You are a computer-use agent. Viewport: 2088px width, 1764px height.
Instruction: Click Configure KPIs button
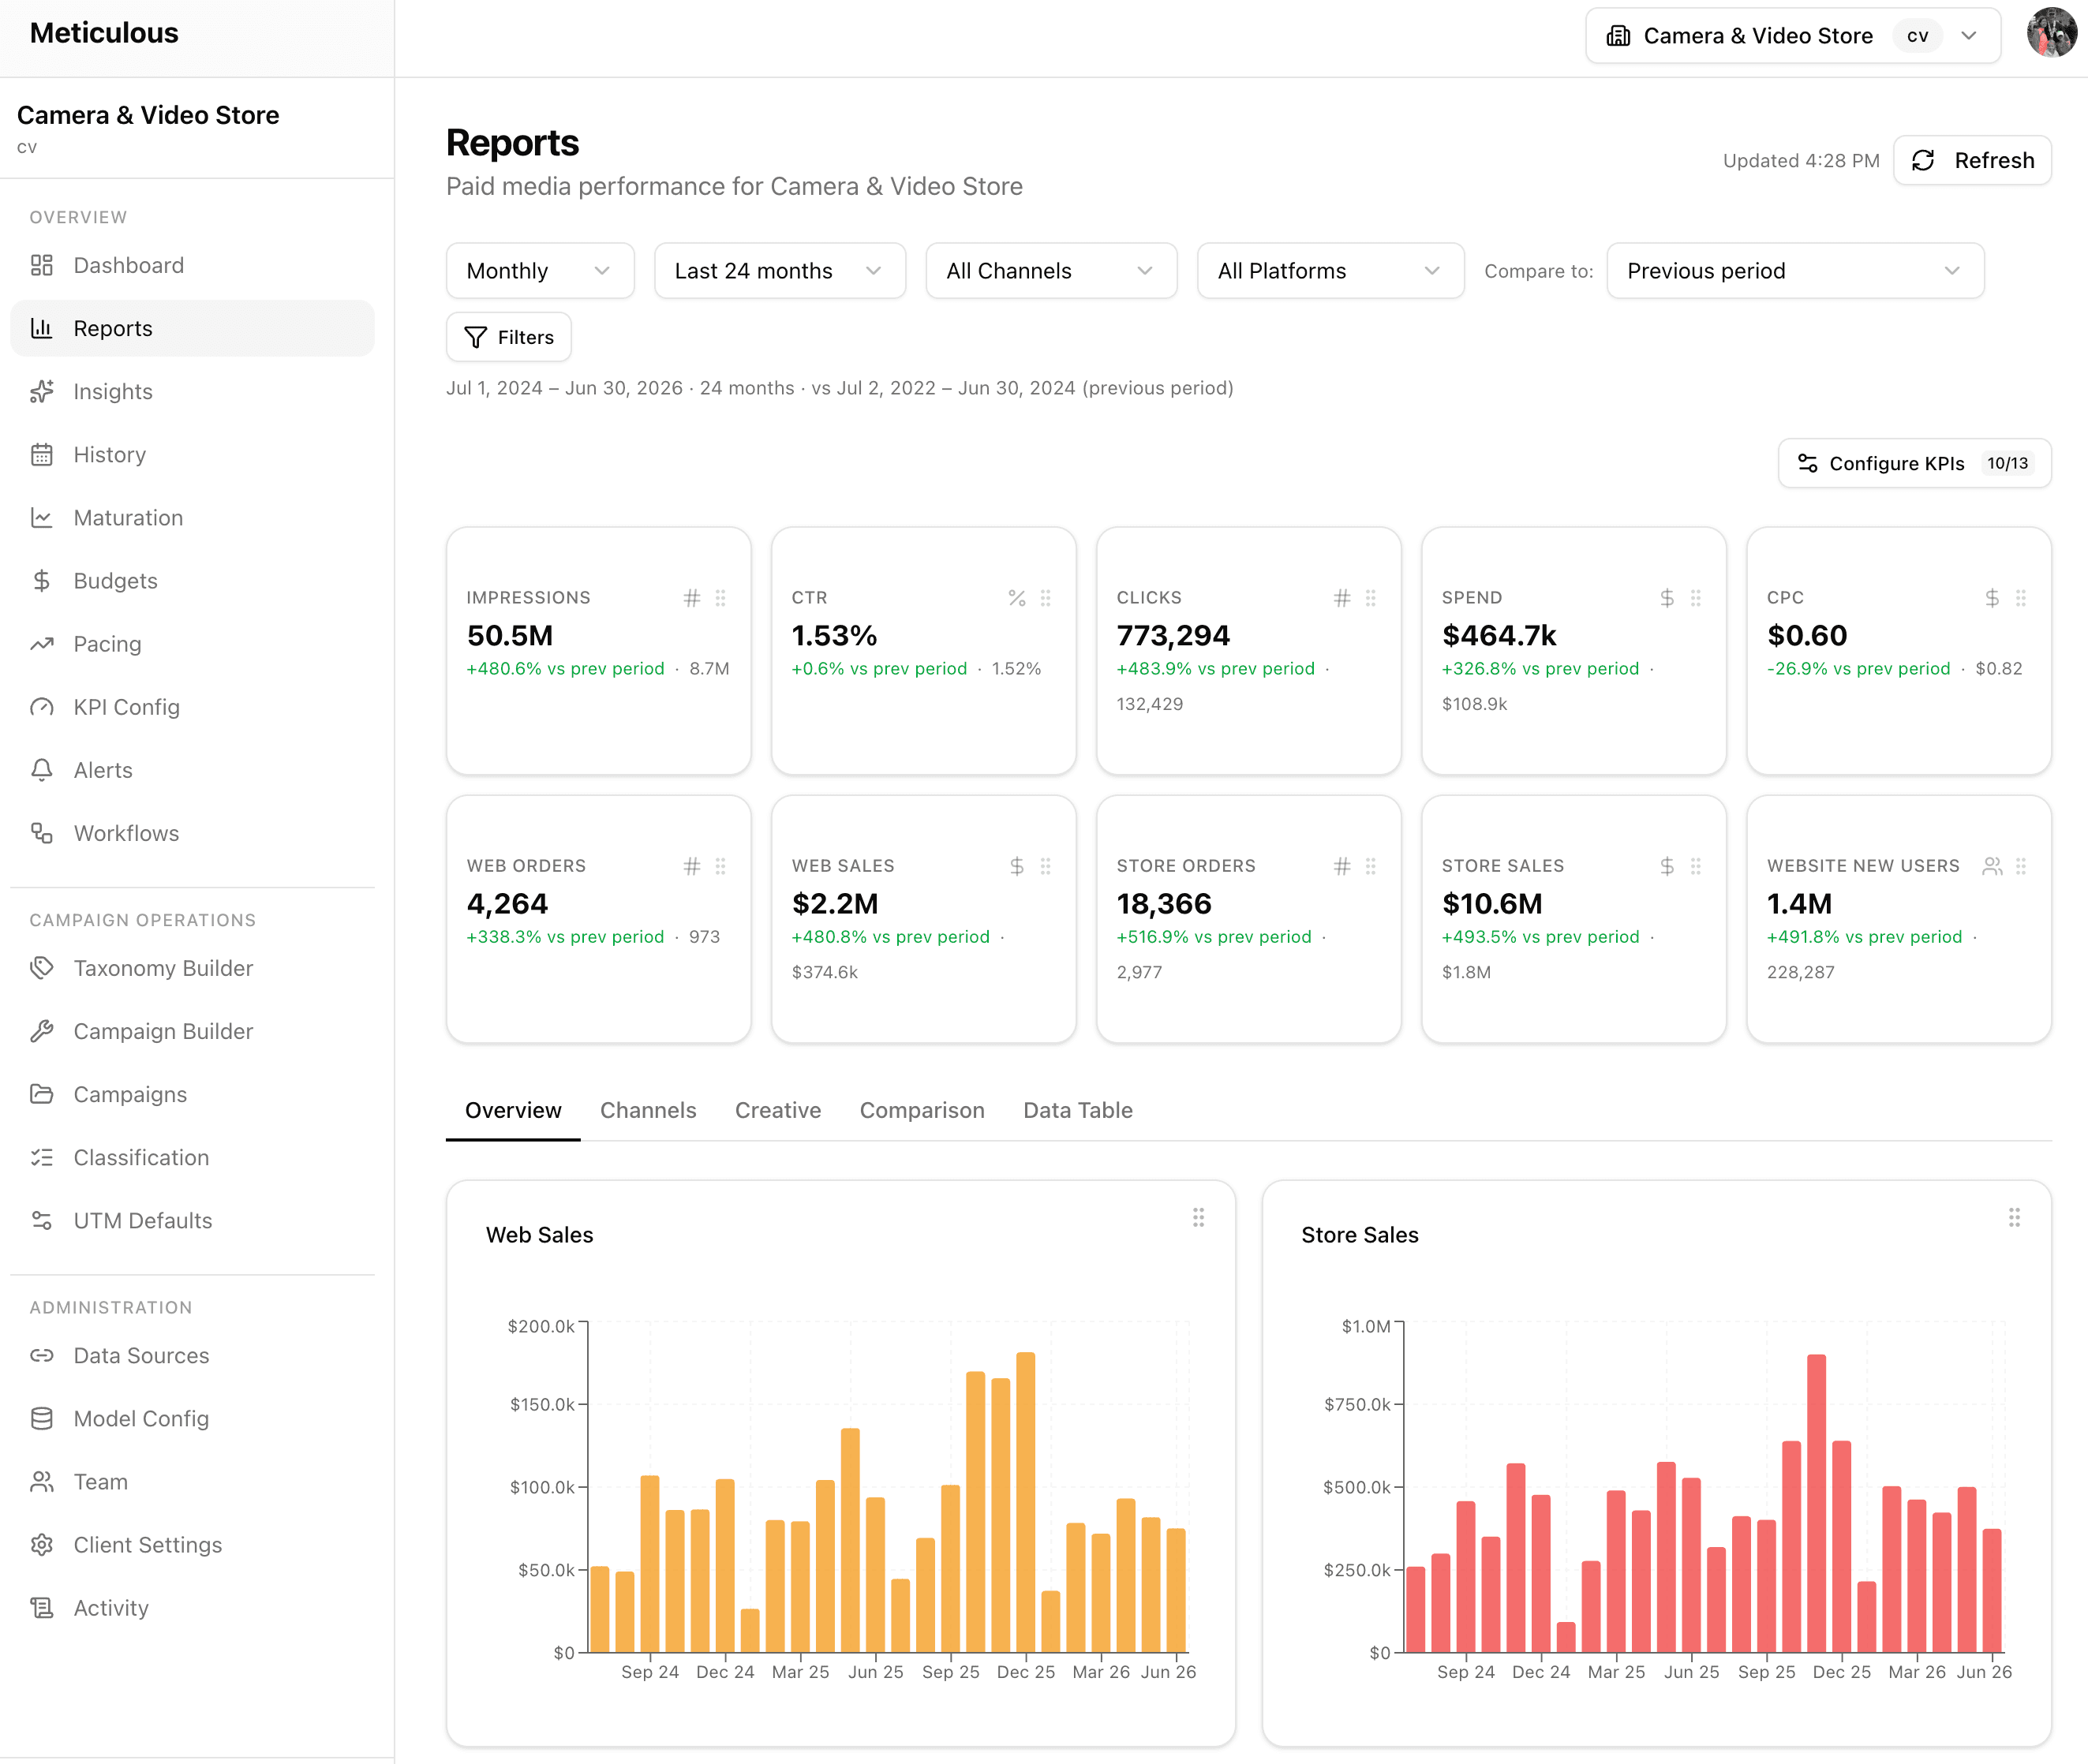1914,463
